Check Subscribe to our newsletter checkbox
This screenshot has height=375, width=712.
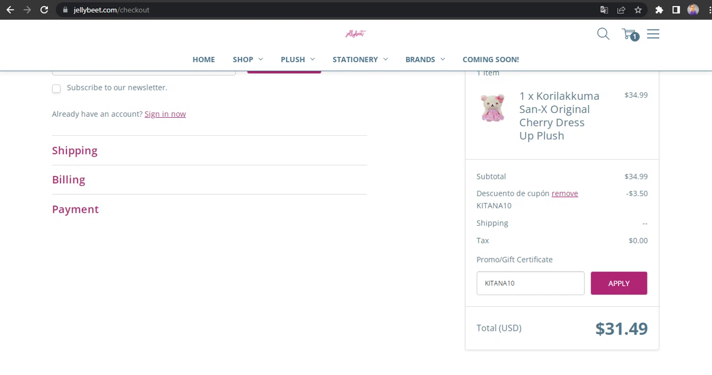[x=56, y=88]
